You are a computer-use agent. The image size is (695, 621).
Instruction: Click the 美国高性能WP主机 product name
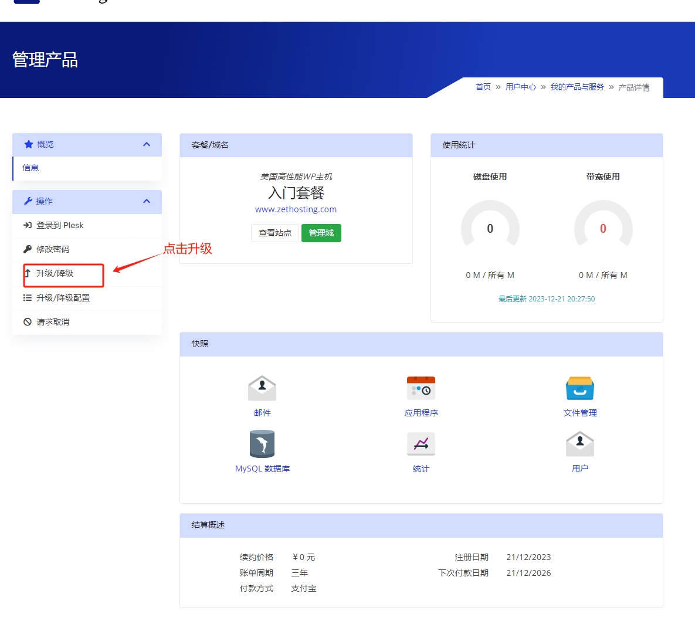point(296,177)
